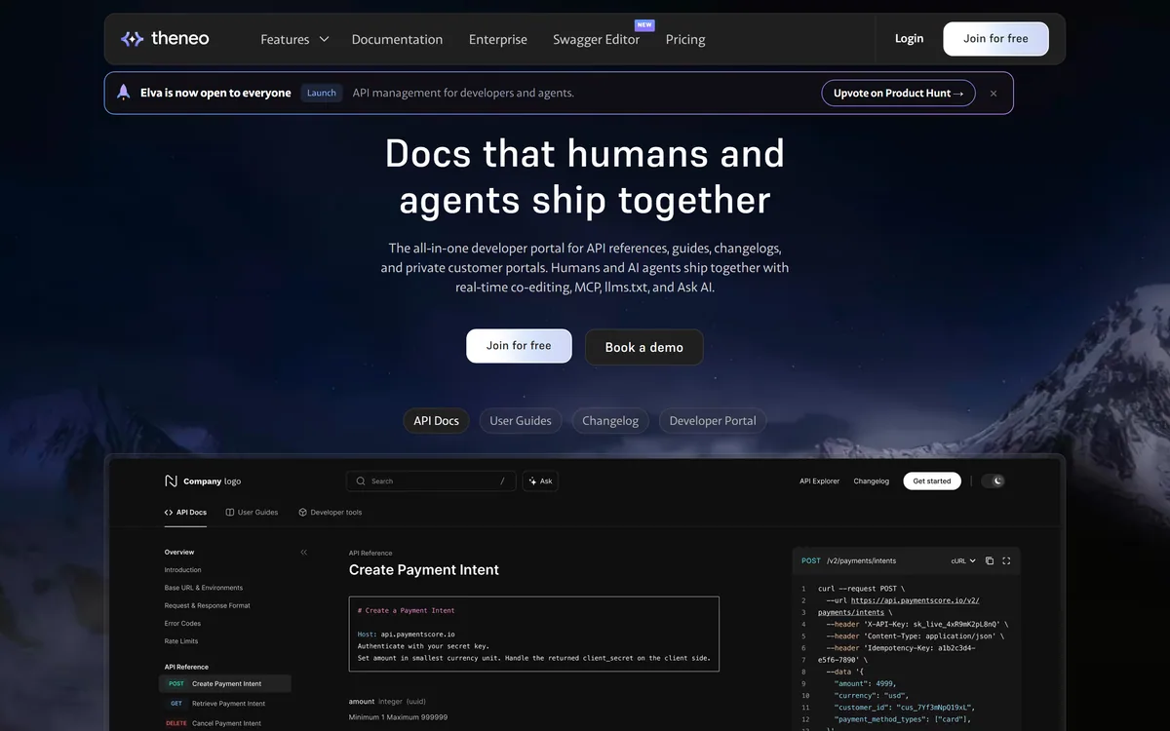Click the API Reference breadcrumb text

(x=370, y=553)
